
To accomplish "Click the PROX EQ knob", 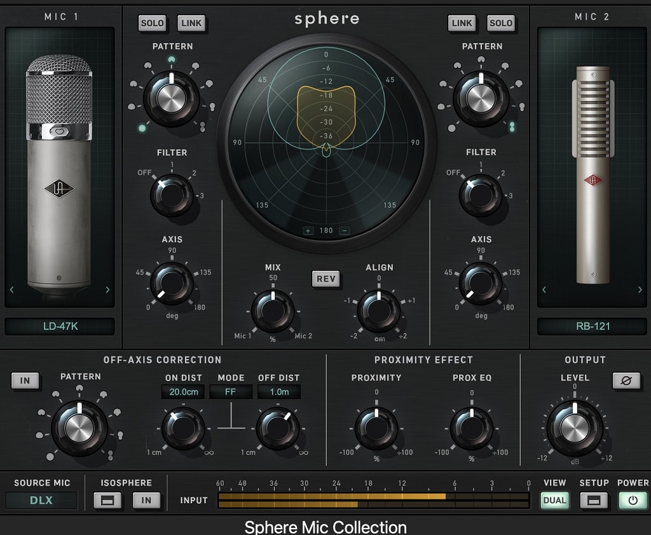I will tap(472, 428).
